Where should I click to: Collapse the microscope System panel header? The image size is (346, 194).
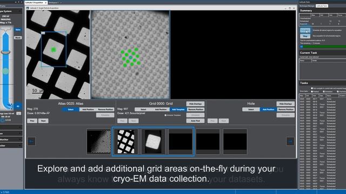pyautogui.click(x=19, y=11)
